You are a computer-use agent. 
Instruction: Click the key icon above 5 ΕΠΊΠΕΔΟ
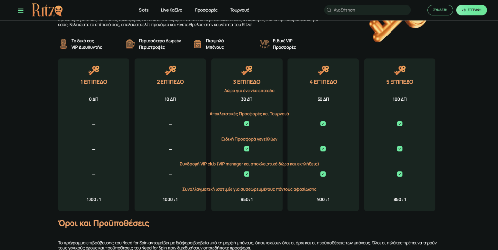click(400, 70)
